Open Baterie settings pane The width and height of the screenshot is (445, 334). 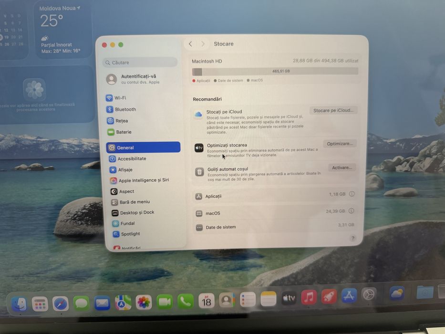(120, 132)
